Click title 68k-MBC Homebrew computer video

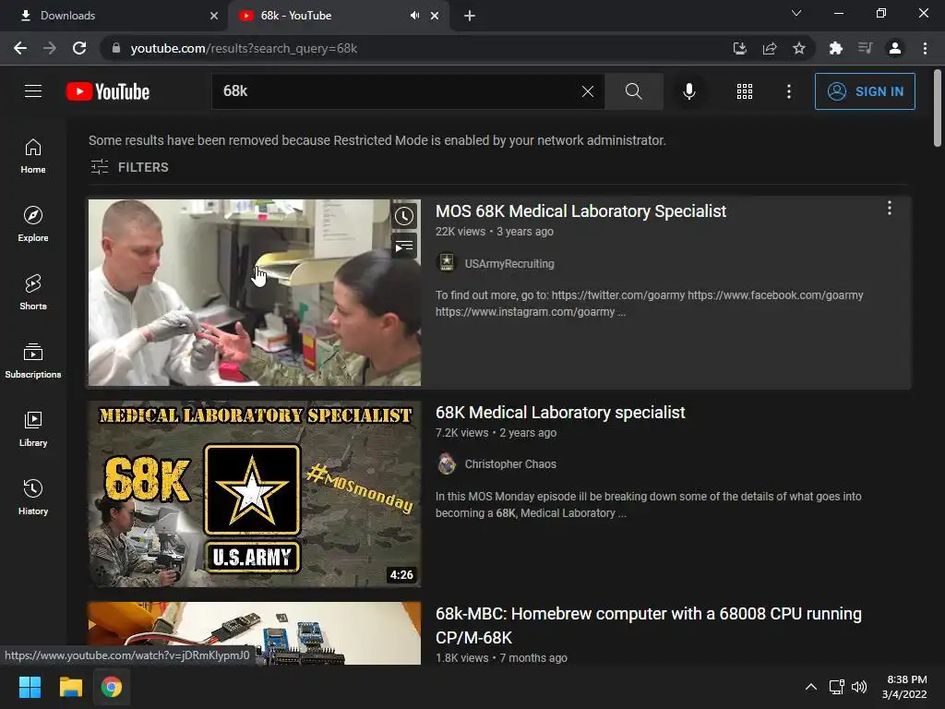(x=649, y=625)
